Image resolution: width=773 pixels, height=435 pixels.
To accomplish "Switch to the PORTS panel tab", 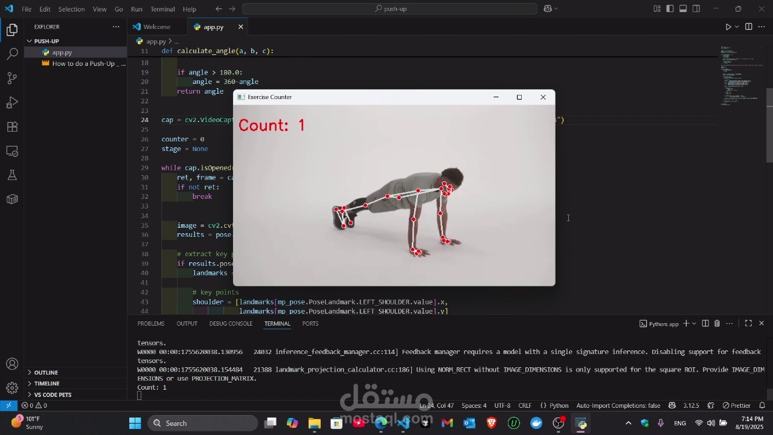I will coord(310,324).
